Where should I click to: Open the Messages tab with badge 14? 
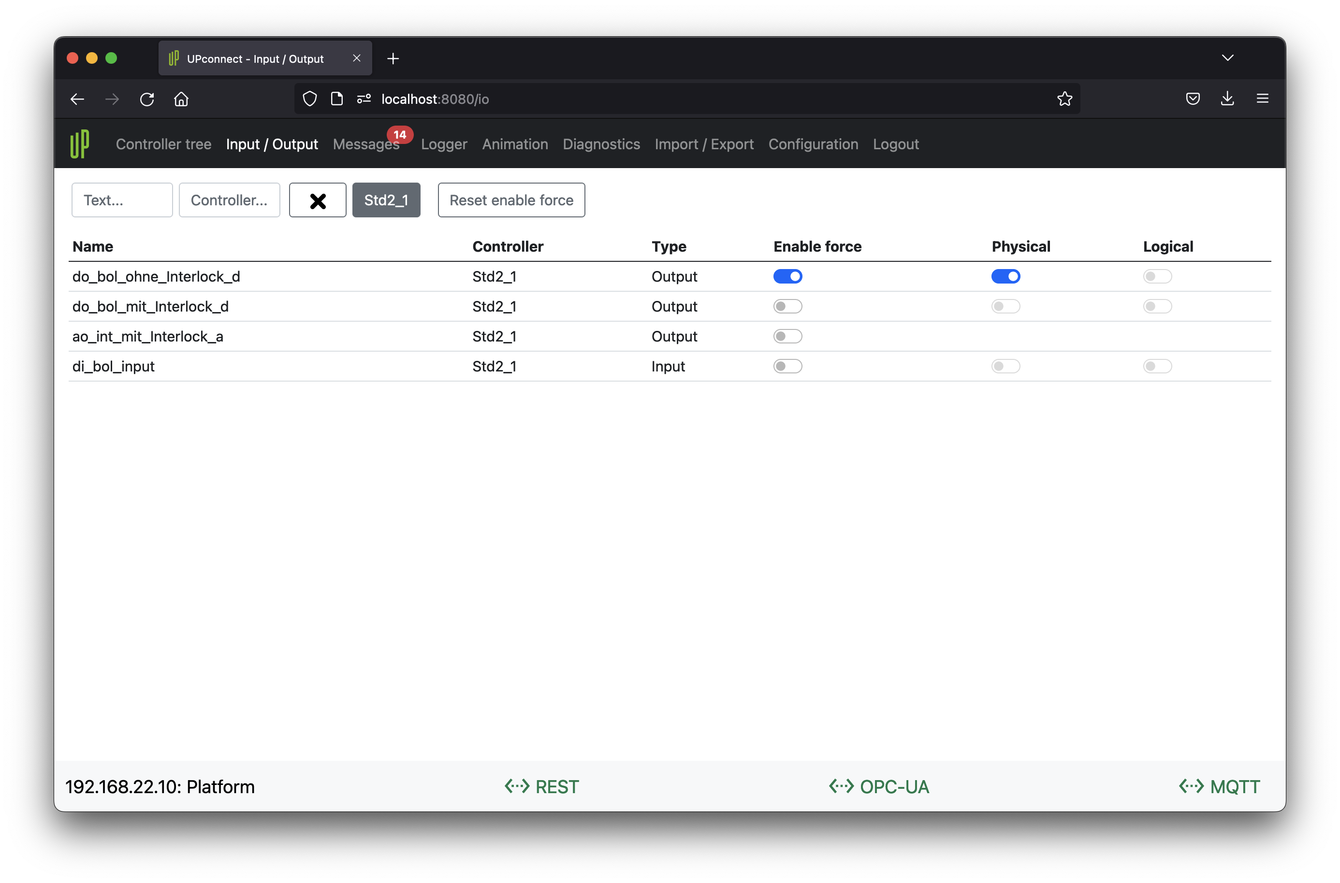click(x=366, y=144)
